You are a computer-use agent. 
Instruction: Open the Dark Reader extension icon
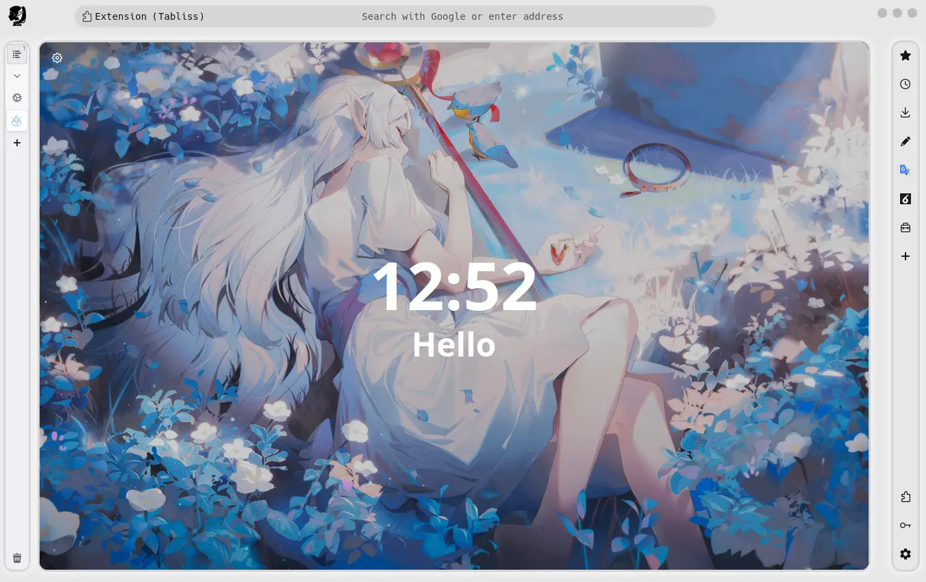[x=905, y=199]
